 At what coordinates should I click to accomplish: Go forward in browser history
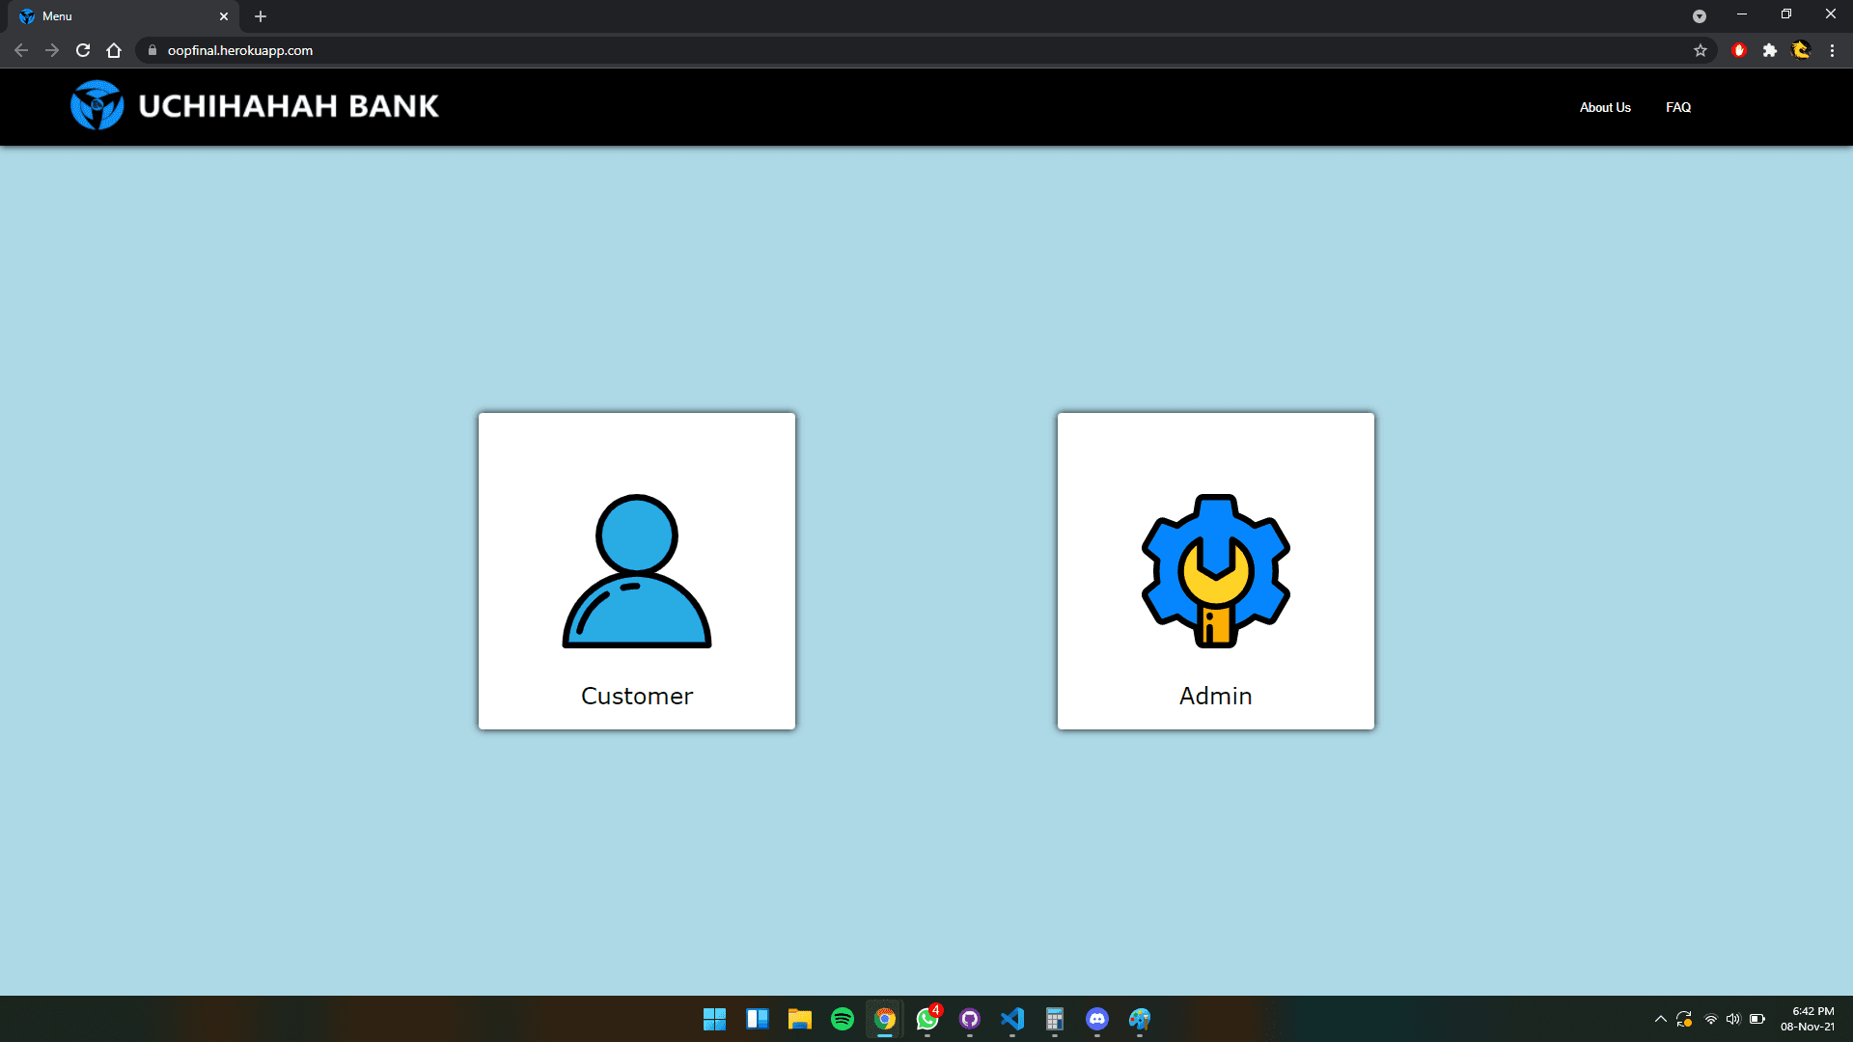coord(52,50)
